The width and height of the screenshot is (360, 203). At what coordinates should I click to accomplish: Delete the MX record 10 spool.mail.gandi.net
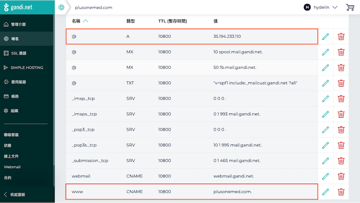341,52
